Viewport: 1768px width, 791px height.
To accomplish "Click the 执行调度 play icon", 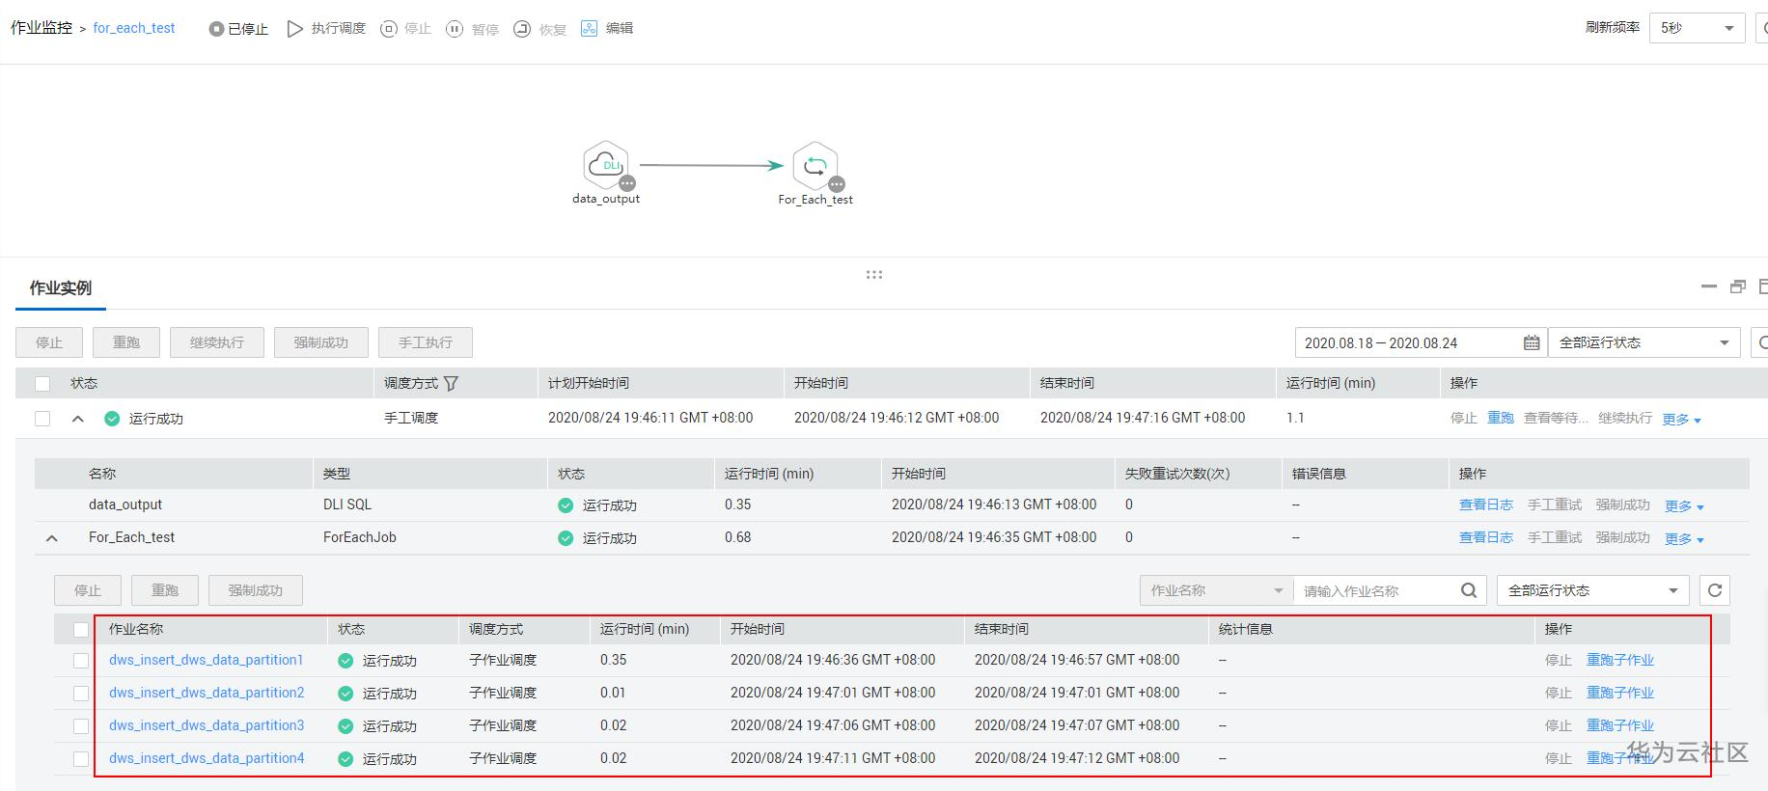I will (295, 29).
